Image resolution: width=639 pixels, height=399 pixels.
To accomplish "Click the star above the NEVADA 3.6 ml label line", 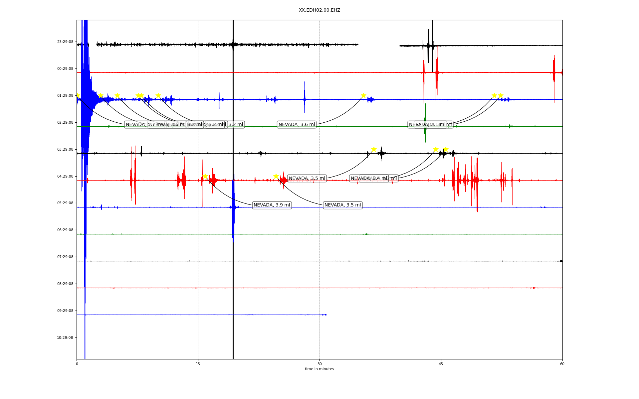I will coord(363,95).
